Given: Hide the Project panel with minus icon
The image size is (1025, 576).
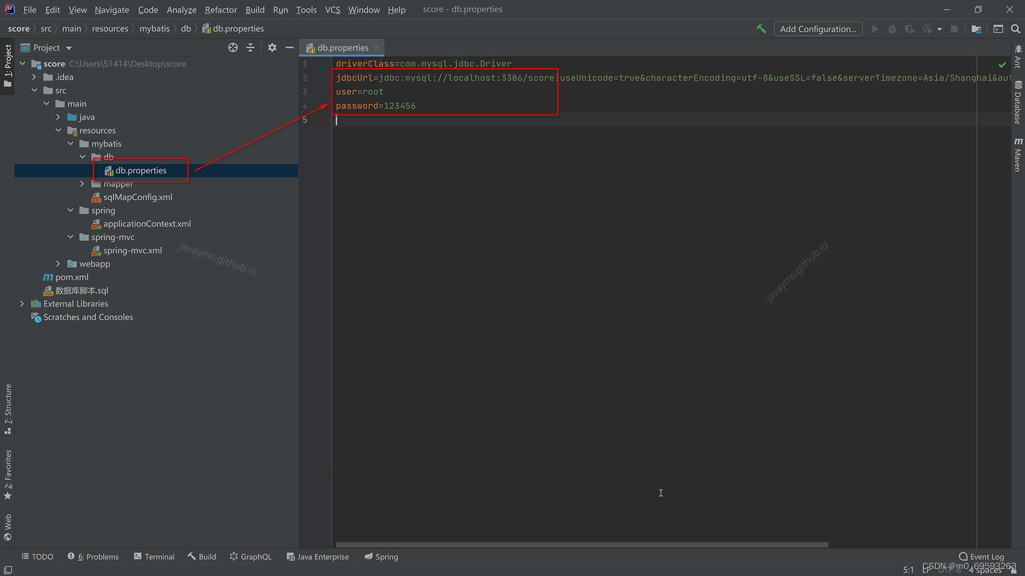Looking at the screenshot, I should [x=289, y=47].
